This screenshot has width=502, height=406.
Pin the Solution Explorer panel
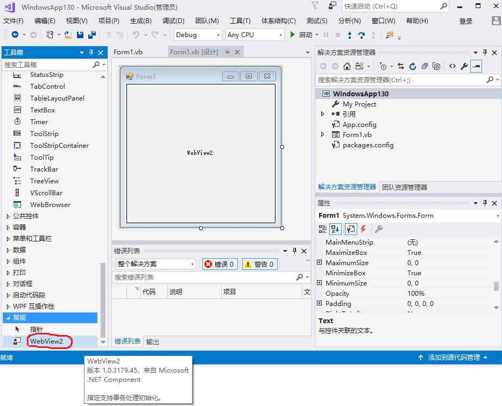(485, 53)
